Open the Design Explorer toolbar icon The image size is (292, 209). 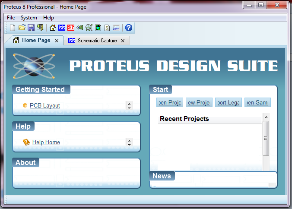coord(98,28)
